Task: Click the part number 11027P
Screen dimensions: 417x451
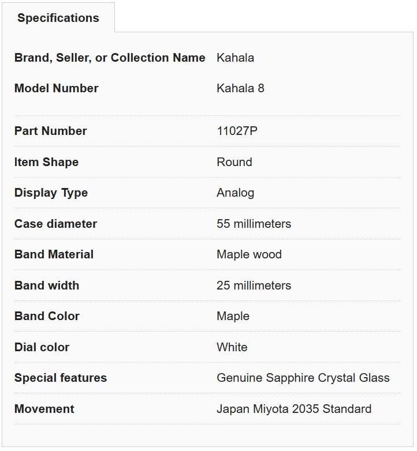Action: (237, 131)
